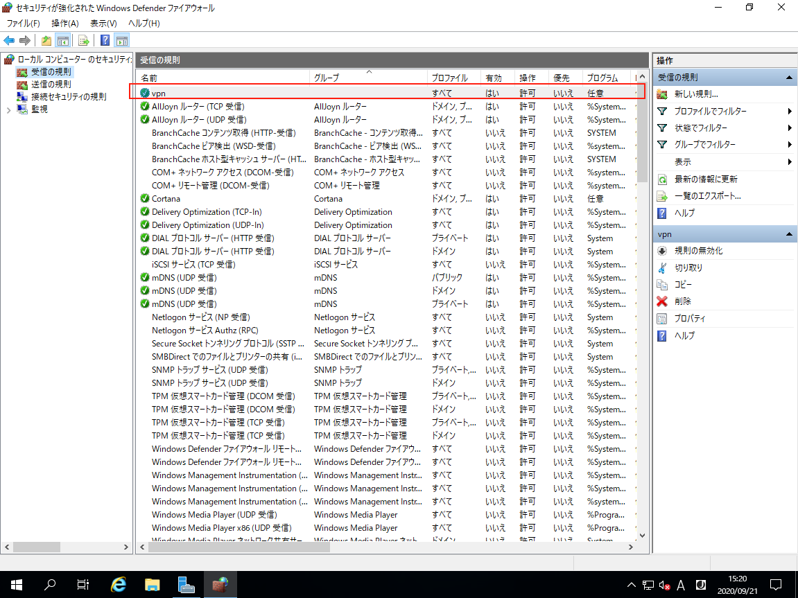Image resolution: width=798 pixels, height=598 pixels.
Task: Sort by the プログラム column header
Action: pos(606,78)
